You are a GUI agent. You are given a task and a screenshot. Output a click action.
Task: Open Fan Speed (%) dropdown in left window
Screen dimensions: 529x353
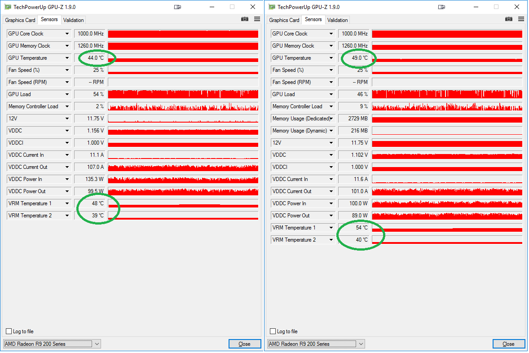[x=67, y=70]
